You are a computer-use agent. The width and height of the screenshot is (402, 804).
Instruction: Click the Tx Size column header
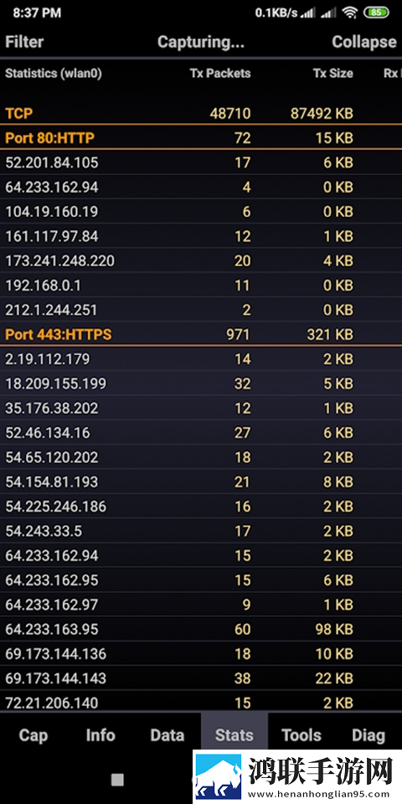(333, 74)
